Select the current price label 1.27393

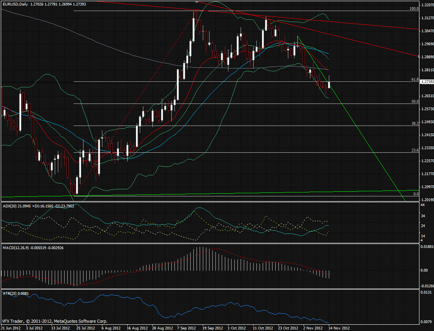pyautogui.click(x=427, y=82)
